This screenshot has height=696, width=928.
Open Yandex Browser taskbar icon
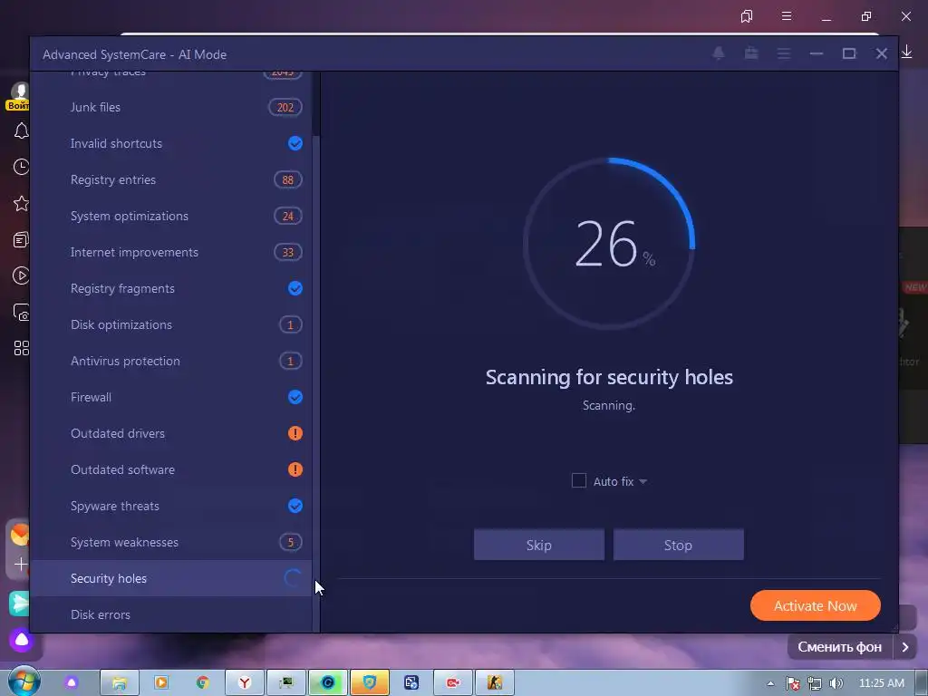point(245,682)
